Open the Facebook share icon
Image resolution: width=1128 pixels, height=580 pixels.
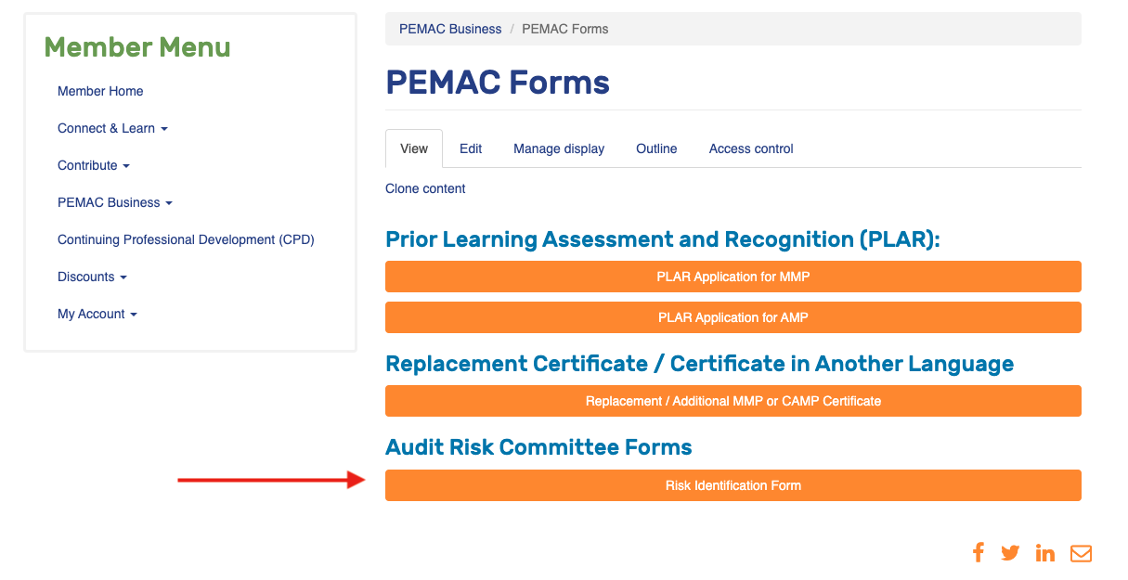click(978, 552)
